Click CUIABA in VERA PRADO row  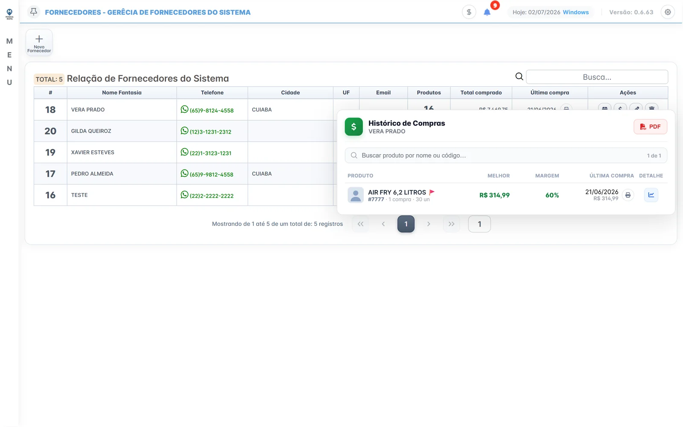point(262,110)
